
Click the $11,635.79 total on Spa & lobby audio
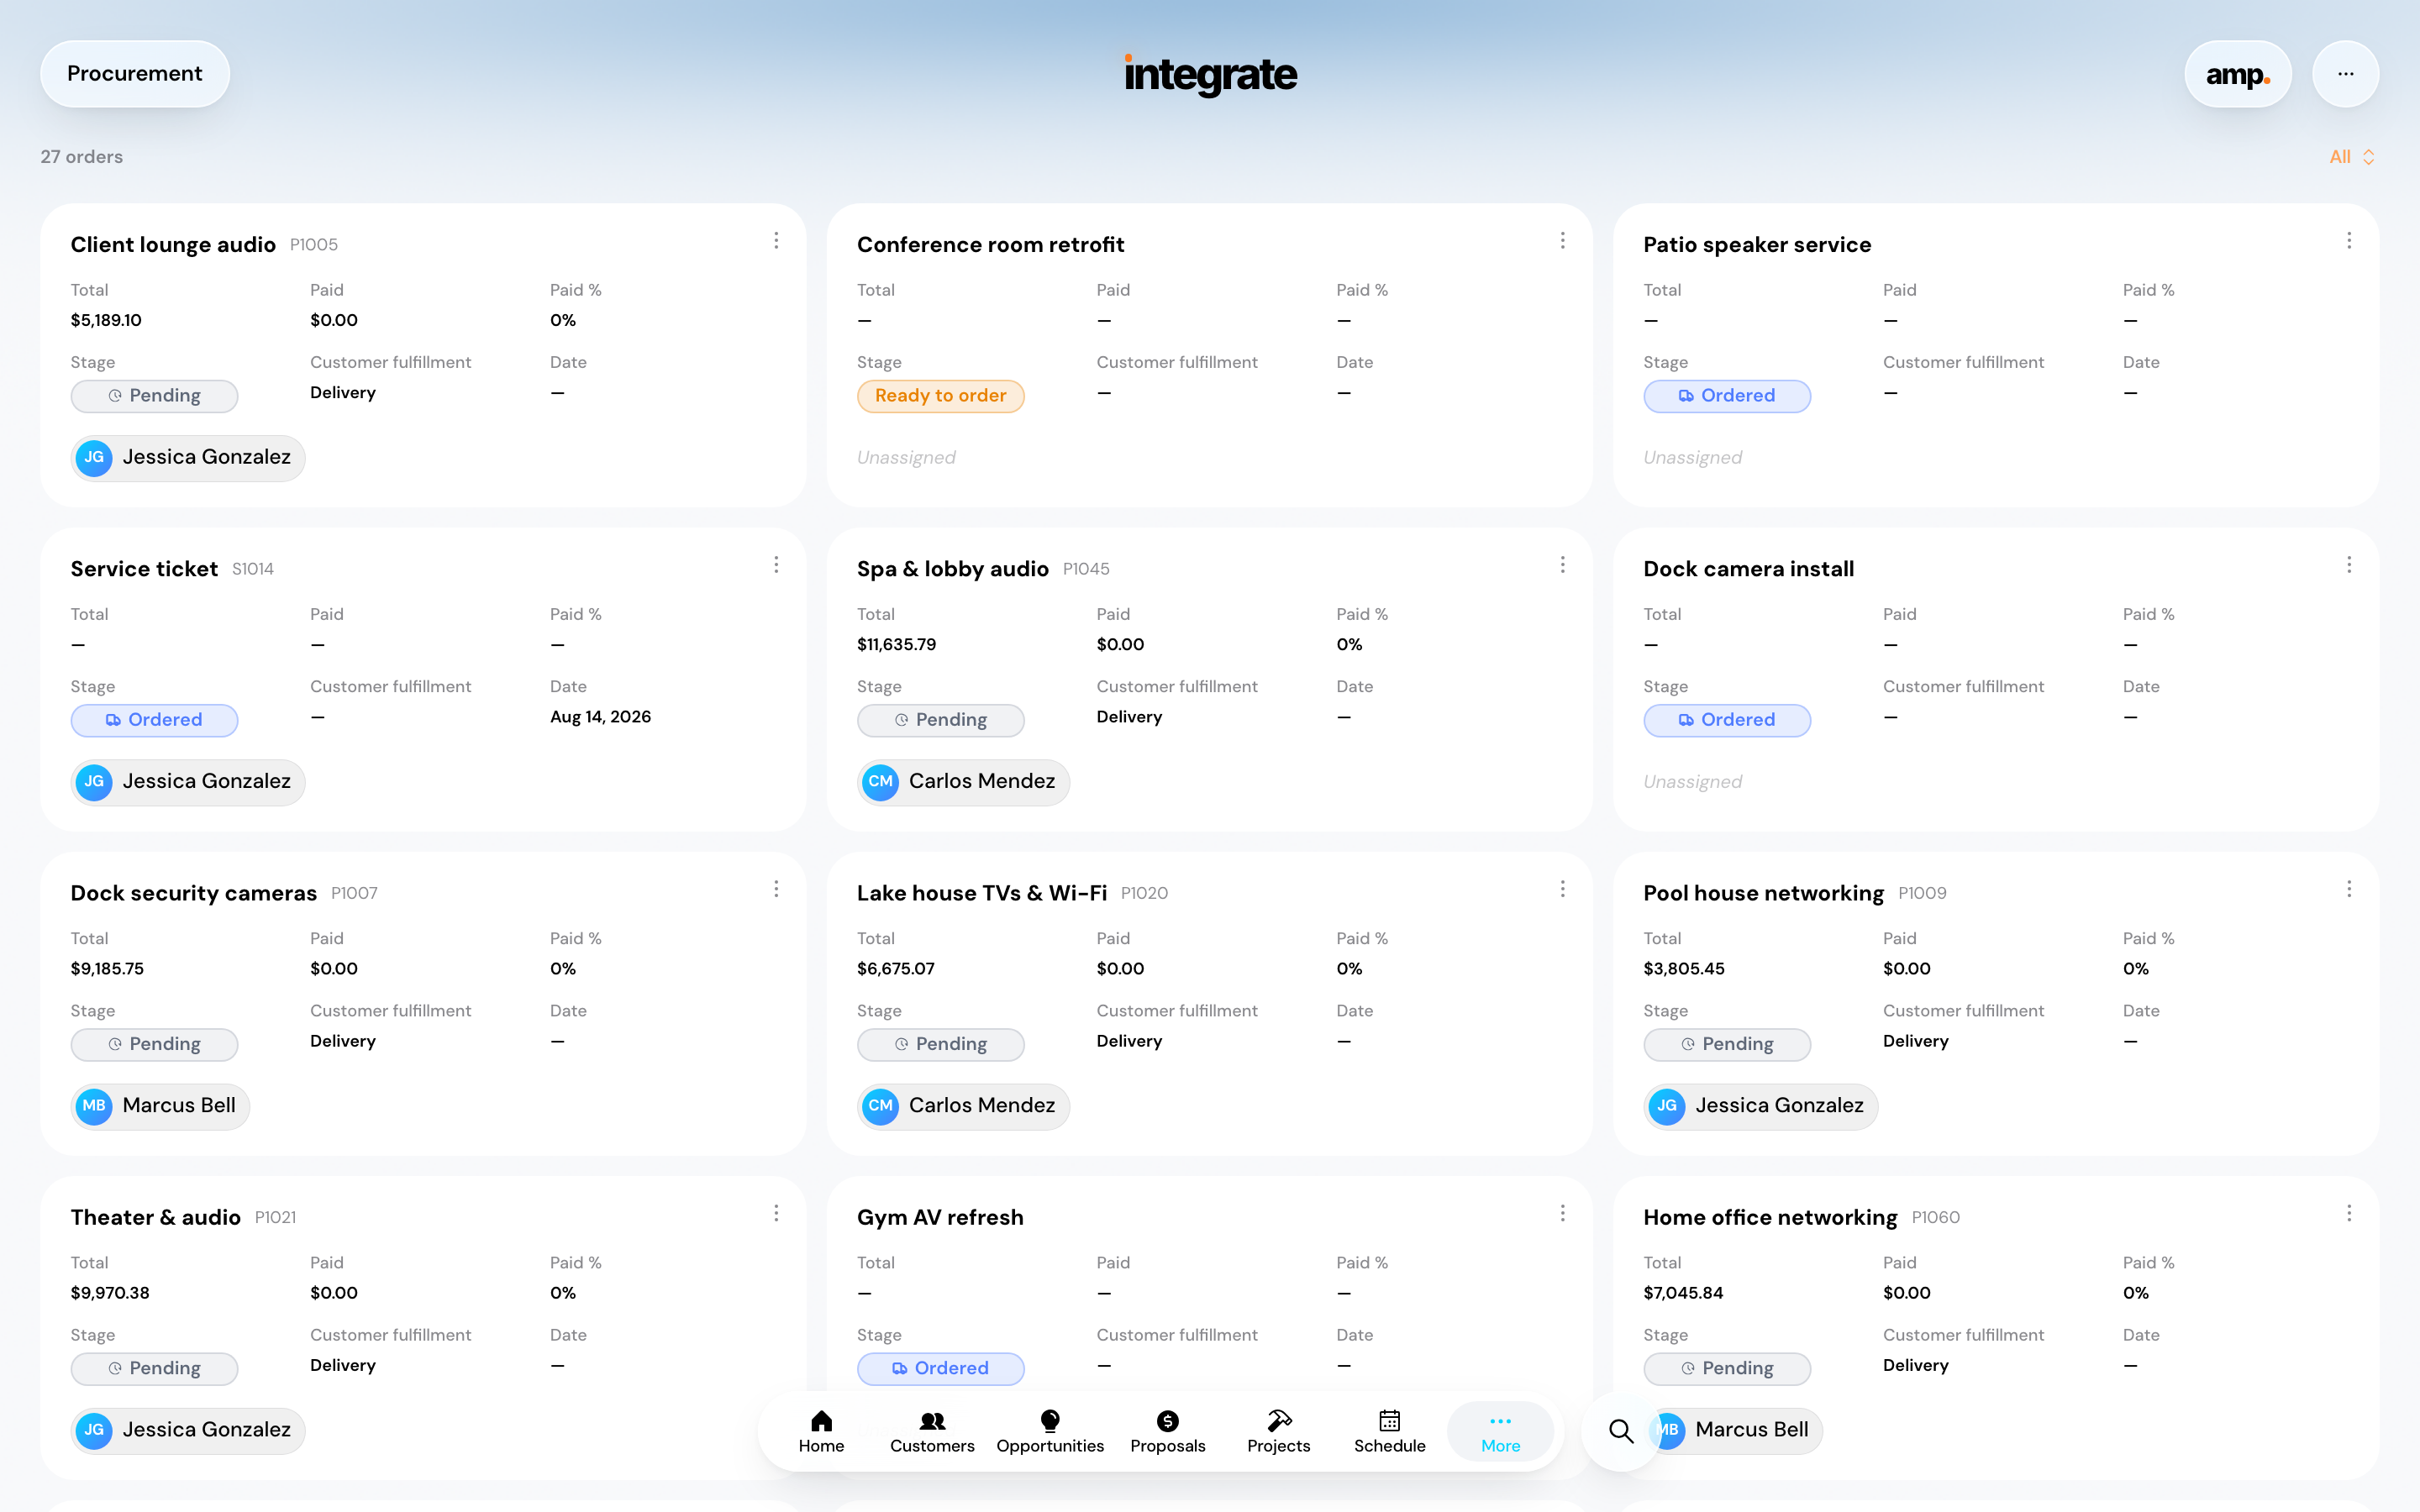[896, 645]
